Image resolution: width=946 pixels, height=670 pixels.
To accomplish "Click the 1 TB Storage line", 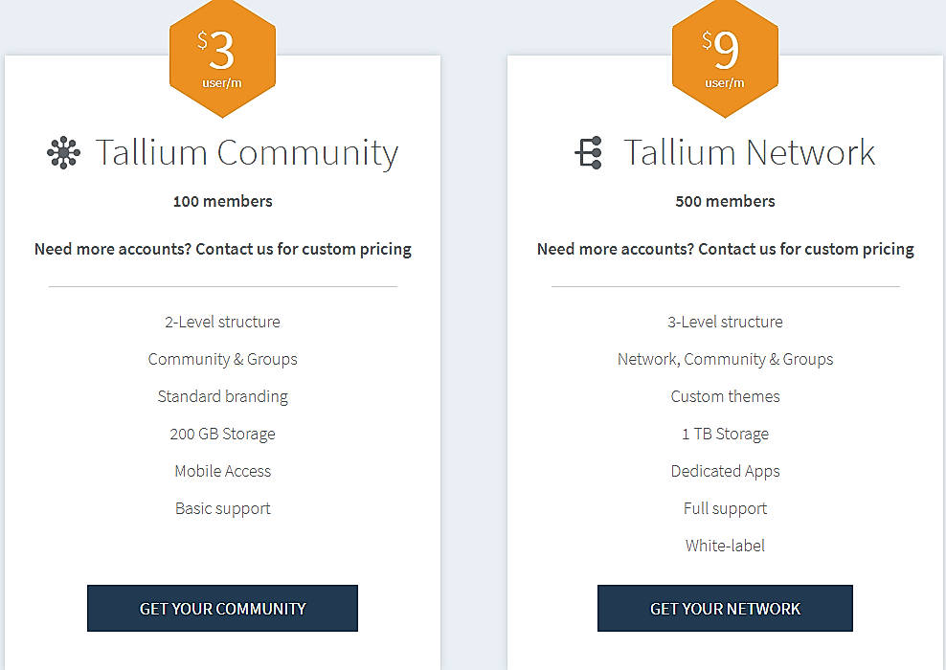I will pyautogui.click(x=725, y=434).
